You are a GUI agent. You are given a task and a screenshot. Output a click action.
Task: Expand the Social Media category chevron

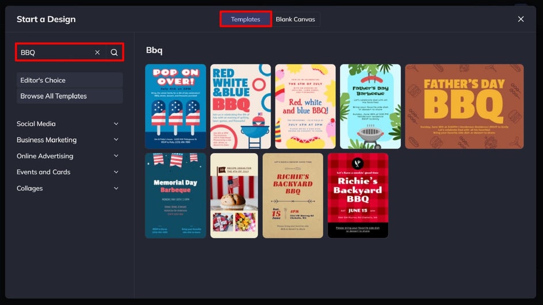(116, 124)
